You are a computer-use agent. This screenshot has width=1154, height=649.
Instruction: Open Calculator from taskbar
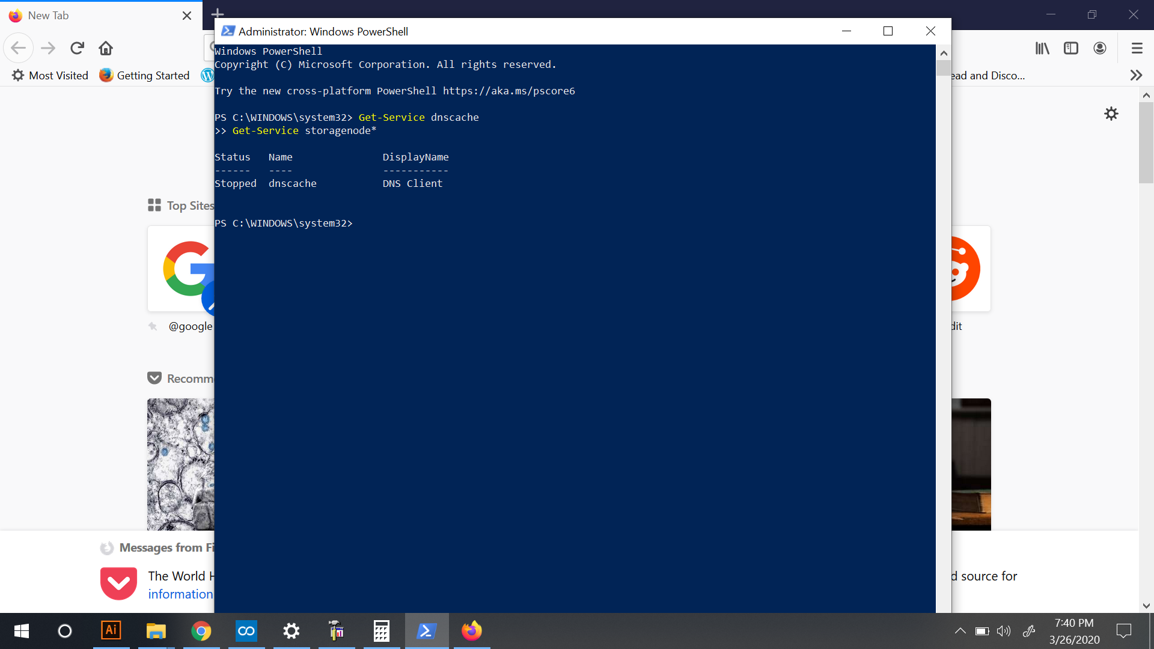381,630
